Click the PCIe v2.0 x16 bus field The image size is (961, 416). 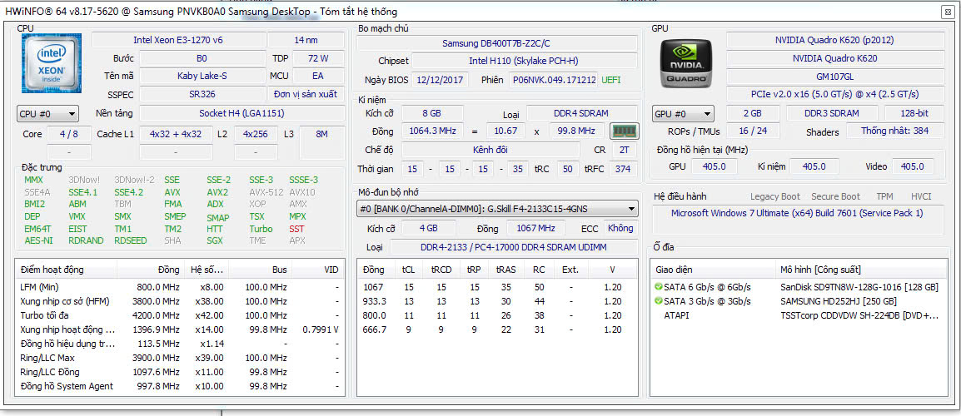(x=834, y=94)
